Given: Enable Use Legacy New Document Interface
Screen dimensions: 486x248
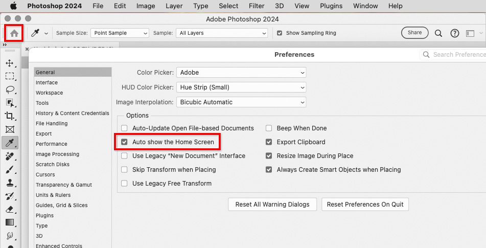Looking at the screenshot, I should [x=124, y=155].
